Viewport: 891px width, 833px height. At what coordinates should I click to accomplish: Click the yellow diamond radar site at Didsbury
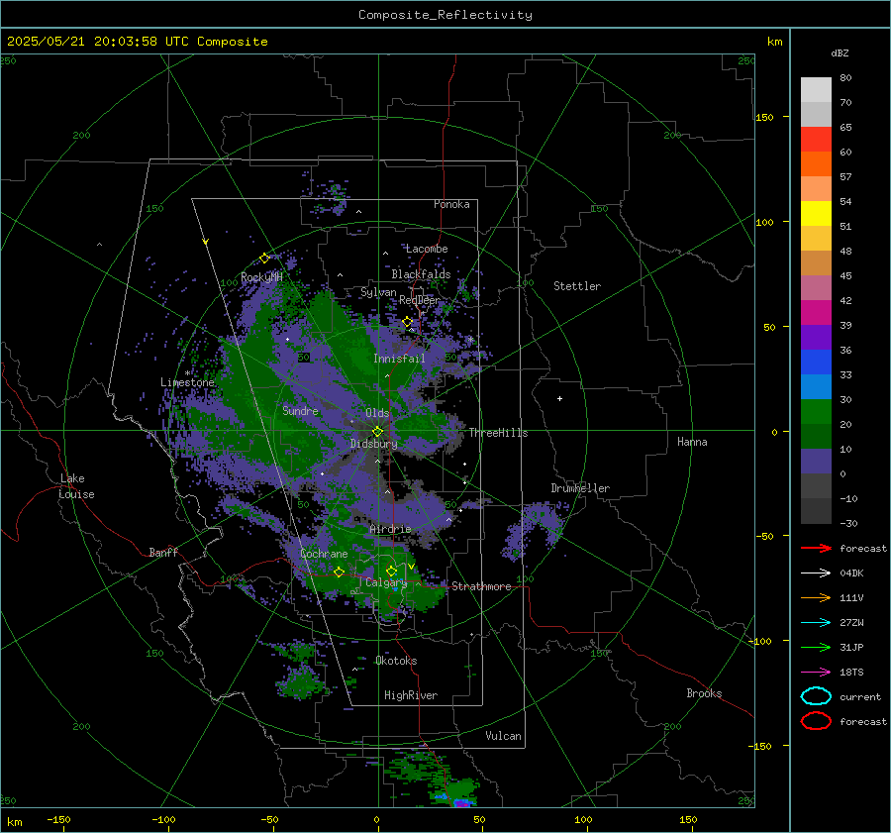377,432
